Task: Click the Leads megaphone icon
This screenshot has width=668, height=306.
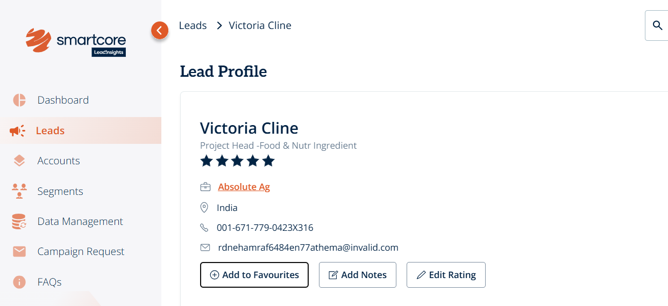Action: [17, 130]
